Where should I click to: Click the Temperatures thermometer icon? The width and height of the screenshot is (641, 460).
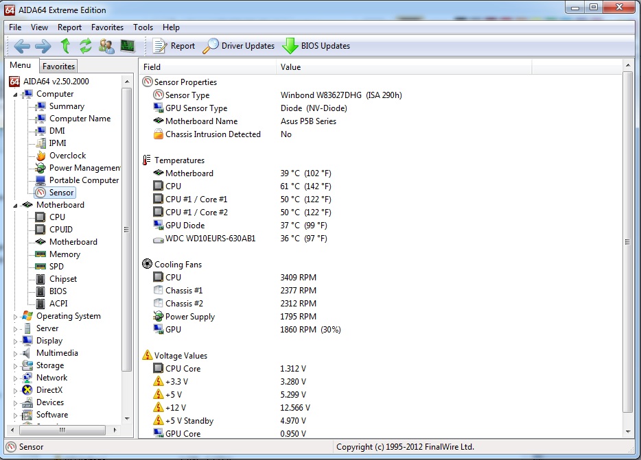[x=146, y=160]
